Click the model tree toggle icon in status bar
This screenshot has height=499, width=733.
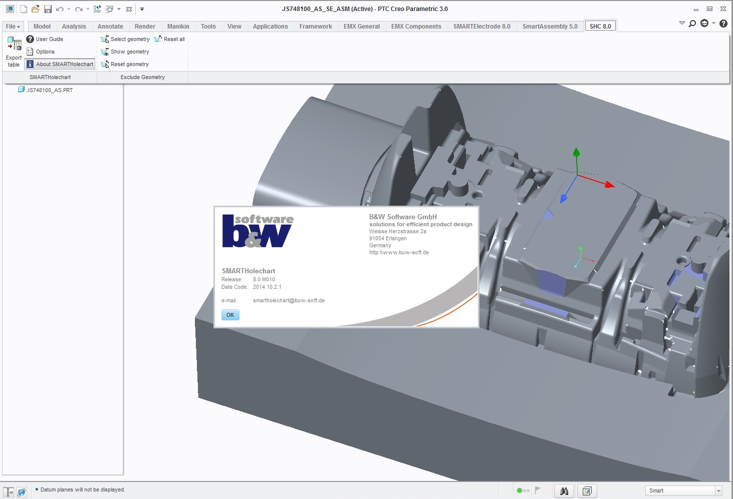click(9, 492)
